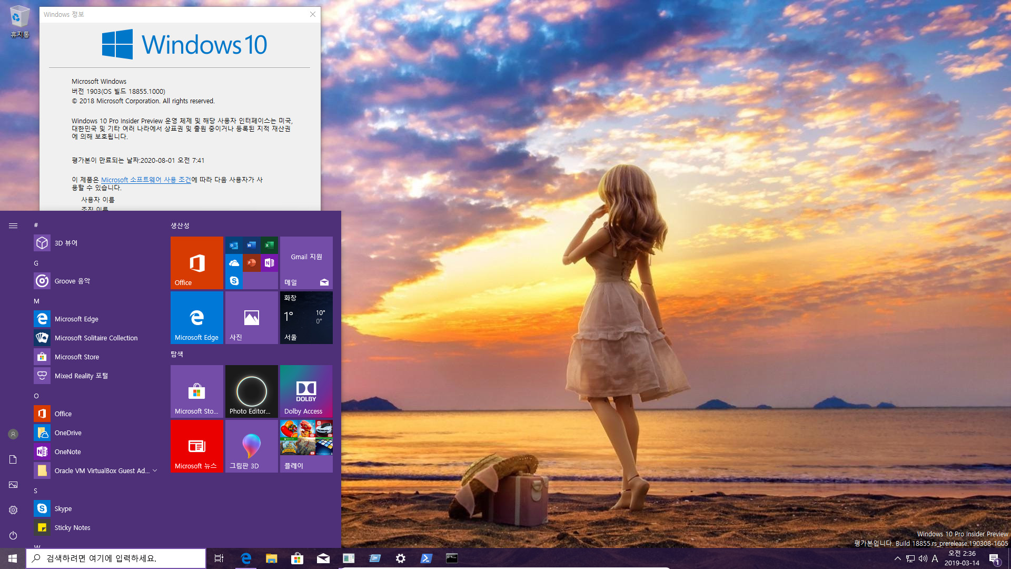
Task: Click the Windows Start button
Action: (x=13, y=558)
